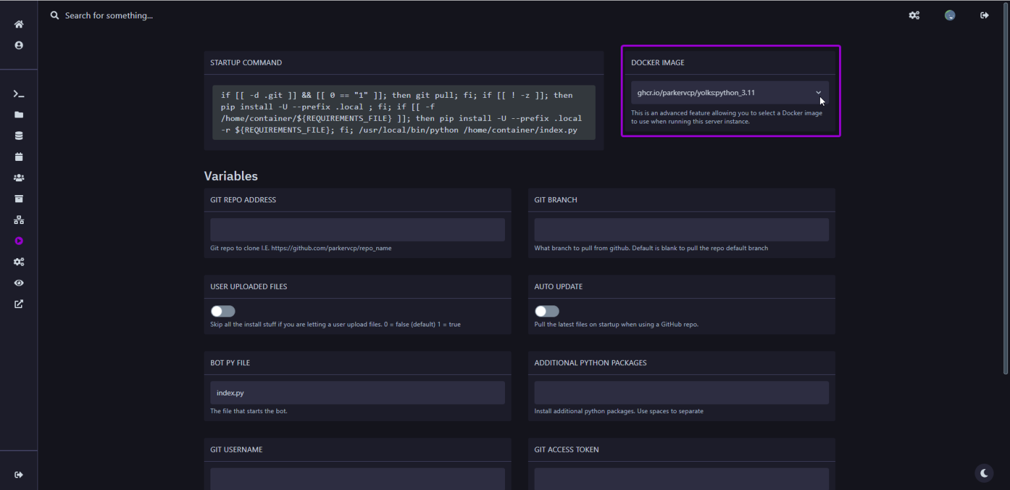
Task: Open the Files manager icon in sidebar
Action: click(18, 115)
